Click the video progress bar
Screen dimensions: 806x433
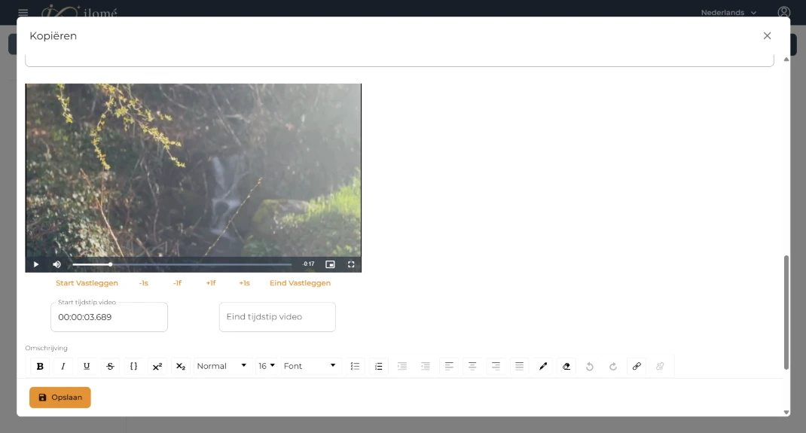click(x=182, y=264)
